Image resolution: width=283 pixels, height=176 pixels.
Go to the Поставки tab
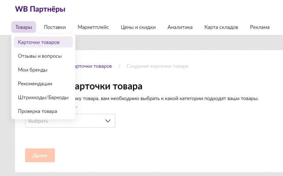coord(55,27)
